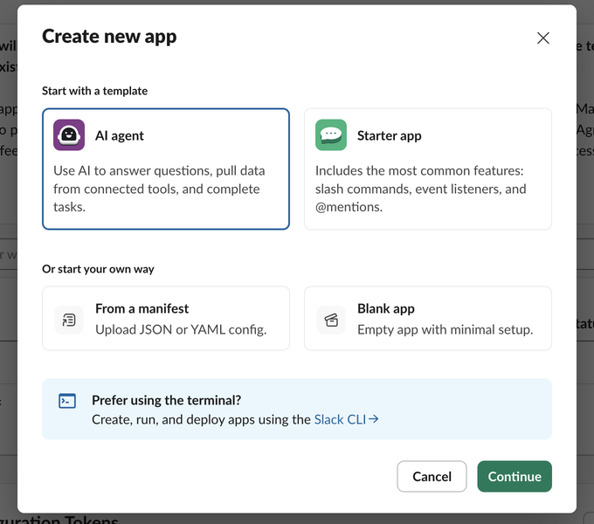Choose the 'Blank app' option title
594x524 pixels.
click(x=385, y=308)
